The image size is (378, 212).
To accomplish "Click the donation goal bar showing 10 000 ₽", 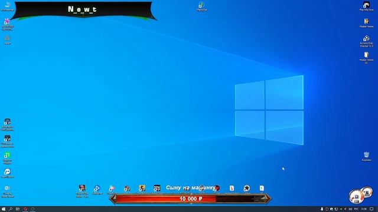I will click(x=190, y=199).
